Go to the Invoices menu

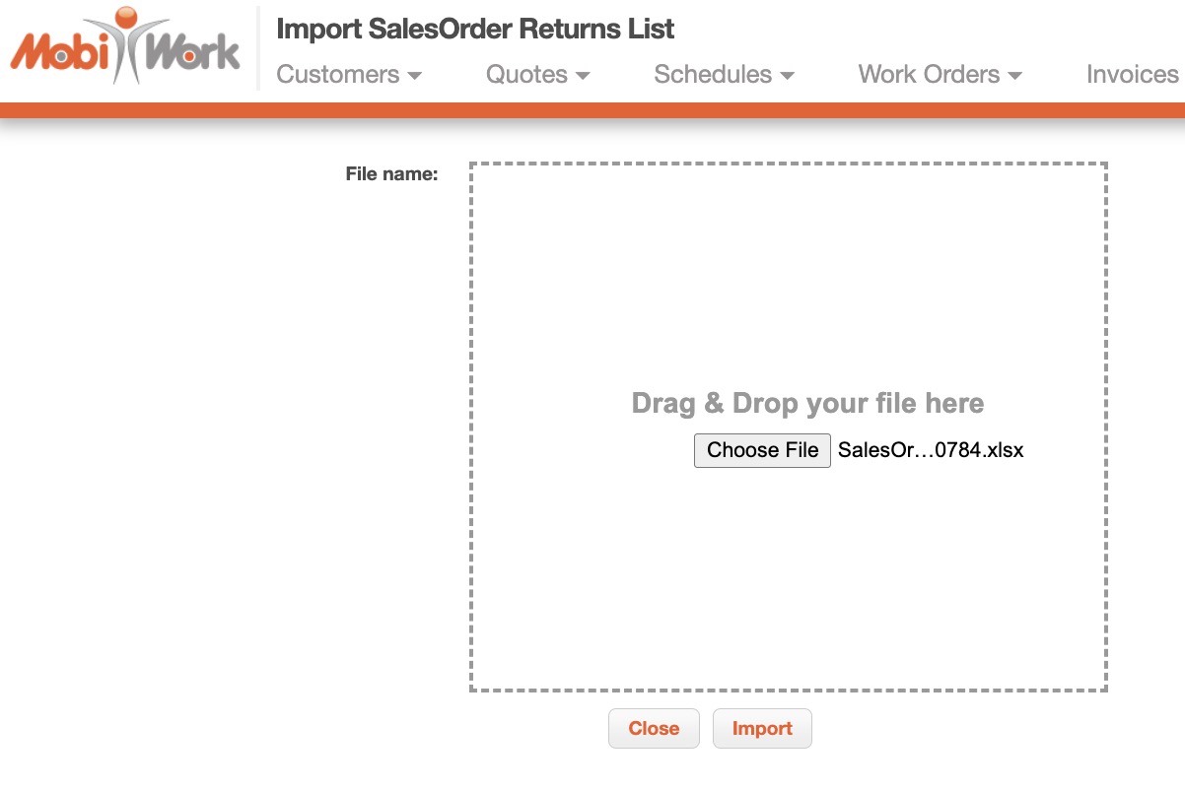[1132, 75]
